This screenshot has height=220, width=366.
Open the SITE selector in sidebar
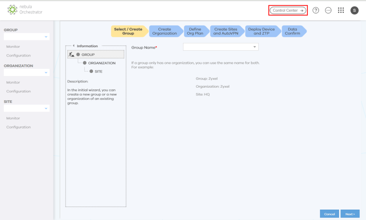click(x=27, y=108)
